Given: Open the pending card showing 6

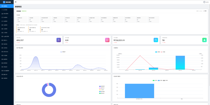Looking at the screenshot, I should pyautogui.click(x=34, y=29).
